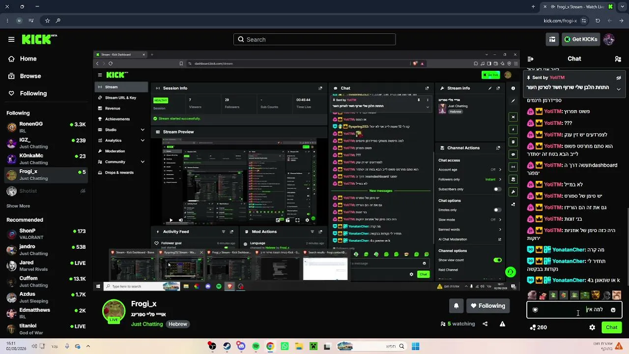Viewport: 629px width, 354px height.
Task: Expand Show More under Following
Action: [x=18, y=206]
